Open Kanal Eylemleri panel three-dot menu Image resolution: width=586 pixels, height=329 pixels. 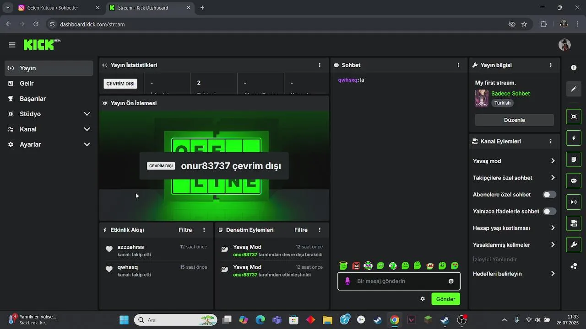coord(551,142)
